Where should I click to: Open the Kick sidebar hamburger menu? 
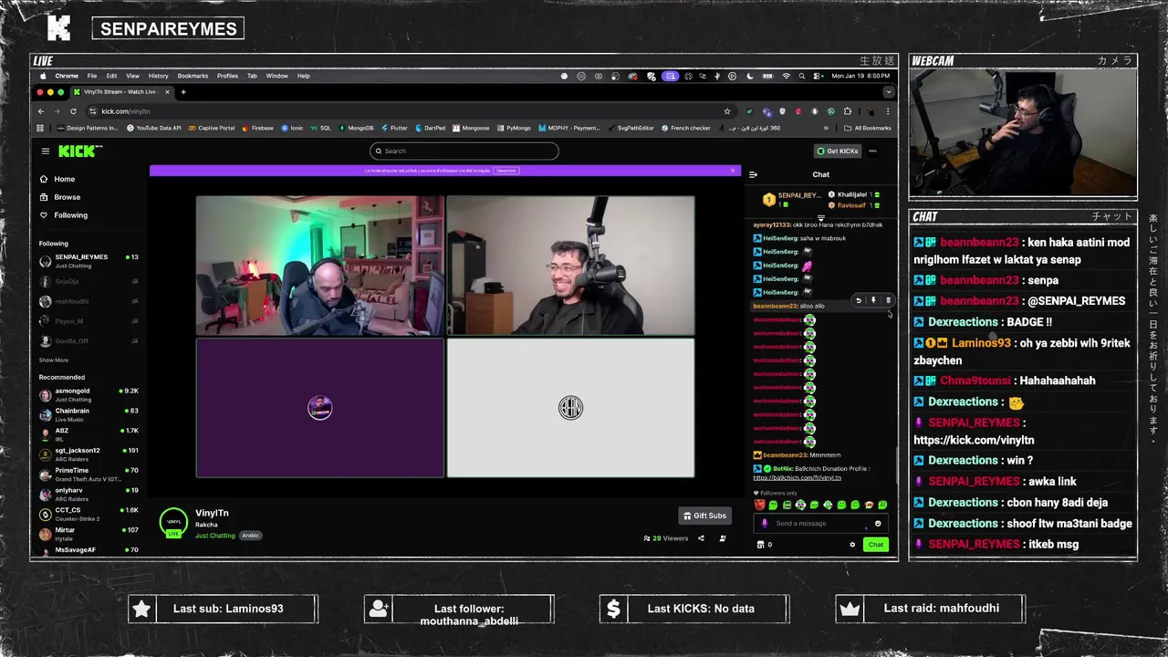click(x=45, y=151)
